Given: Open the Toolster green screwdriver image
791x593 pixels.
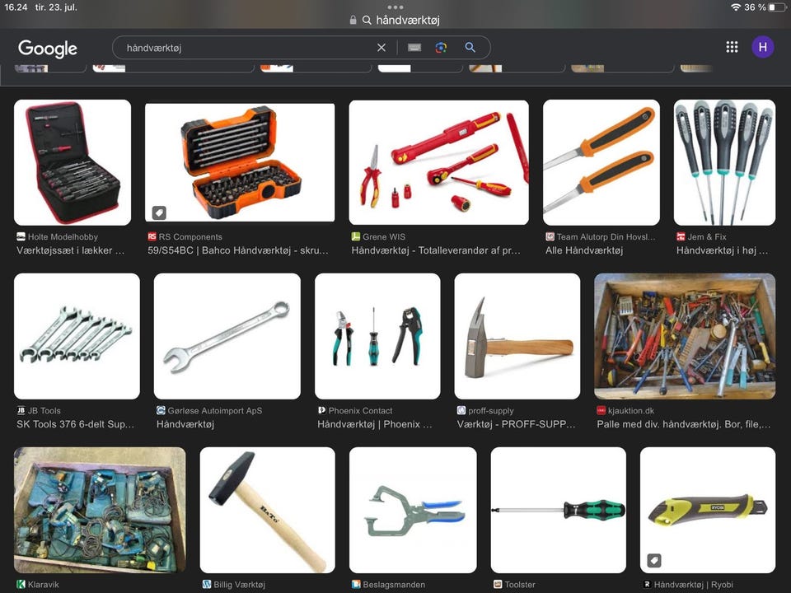Looking at the screenshot, I should [x=558, y=510].
